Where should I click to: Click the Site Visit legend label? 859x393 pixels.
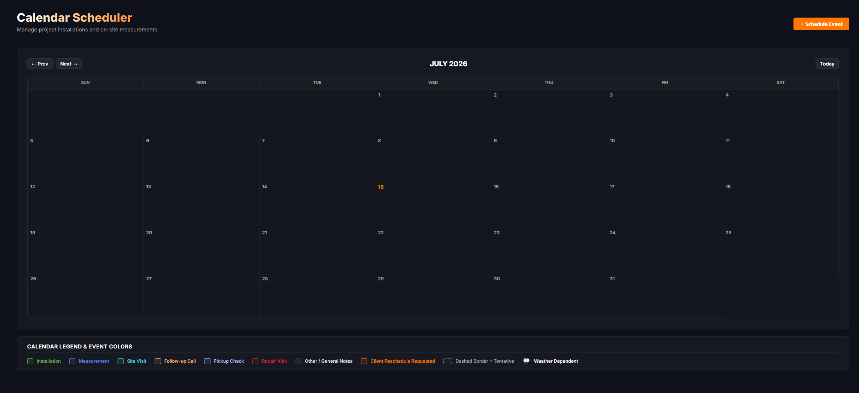pos(137,361)
